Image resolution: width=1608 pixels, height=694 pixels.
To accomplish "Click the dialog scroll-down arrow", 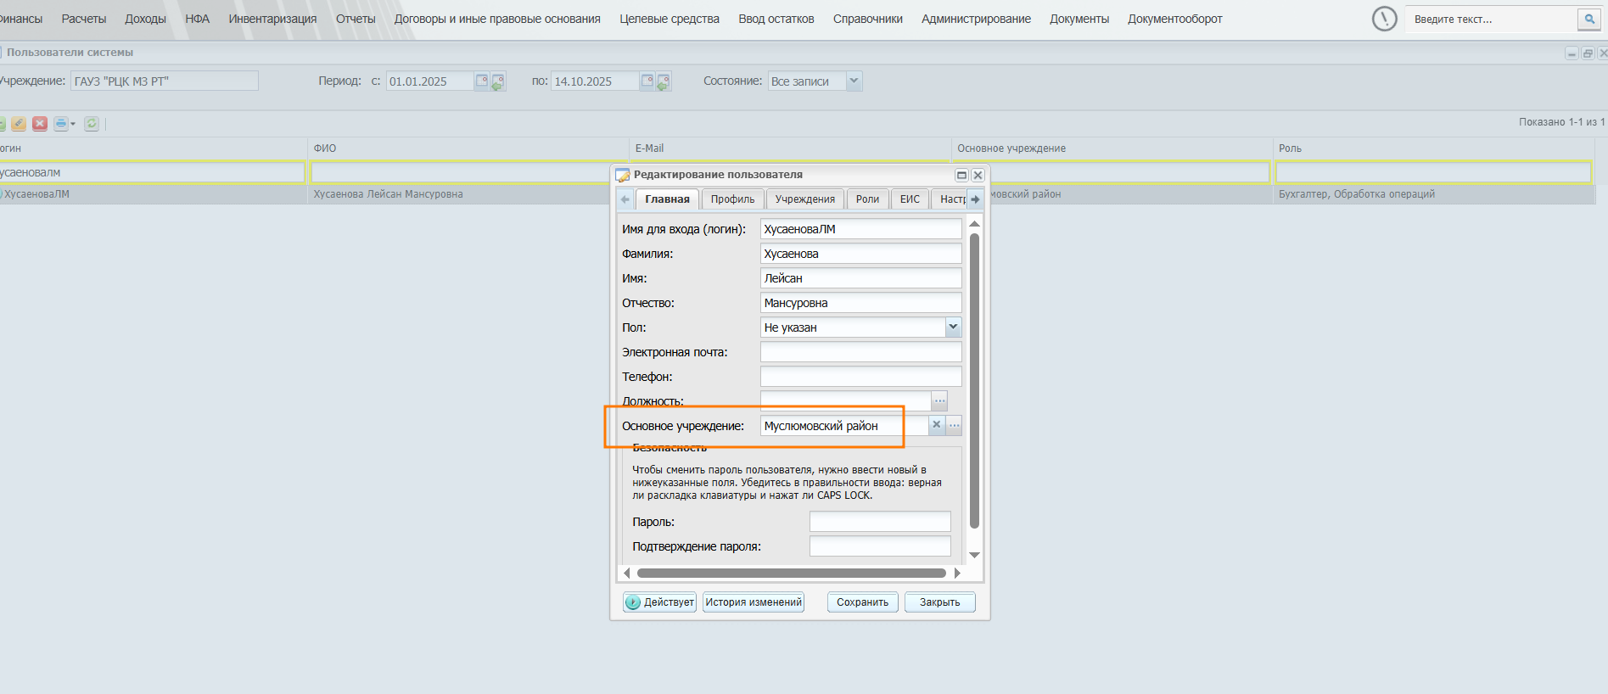I will coord(974,555).
